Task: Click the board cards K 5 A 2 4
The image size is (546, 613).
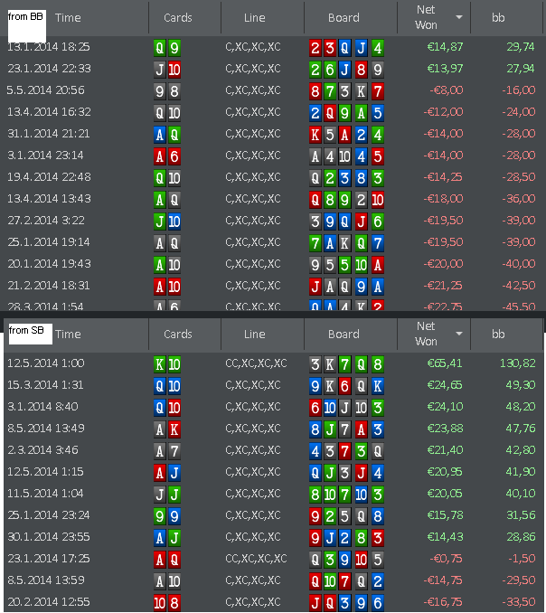Action: [x=346, y=134]
